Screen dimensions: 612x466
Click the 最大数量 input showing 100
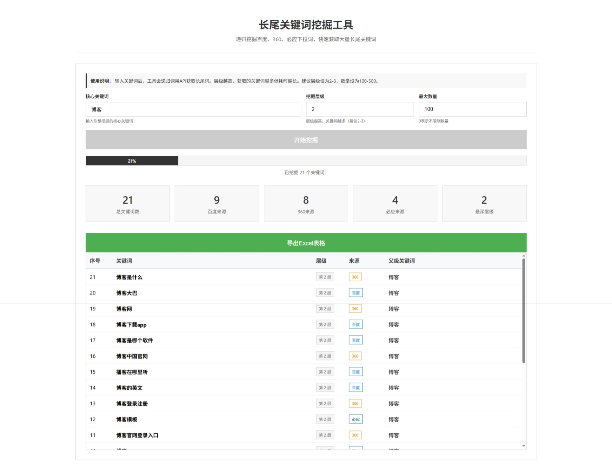[472, 109]
